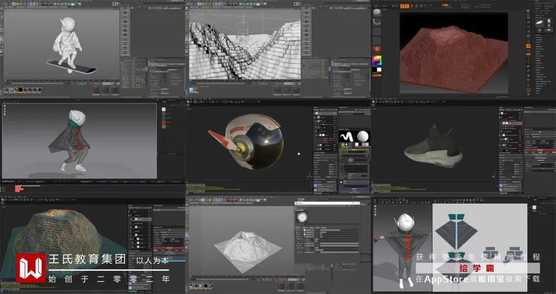This screenshot has width=556, height=294.
Task: Click the round preview thumbnail in bottom-center dialog
Action: point(302,217)
